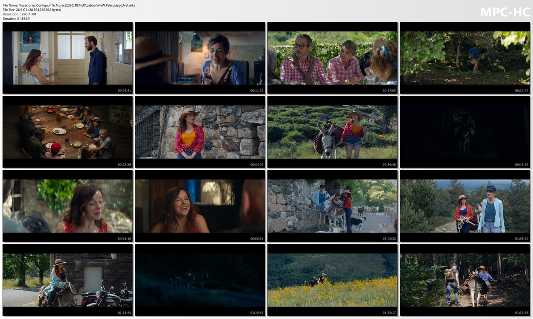The height and width of the screenshot is (319, 533).
Task: Select the sheep herd frame at 01:02:32
Action: point(332,206)
